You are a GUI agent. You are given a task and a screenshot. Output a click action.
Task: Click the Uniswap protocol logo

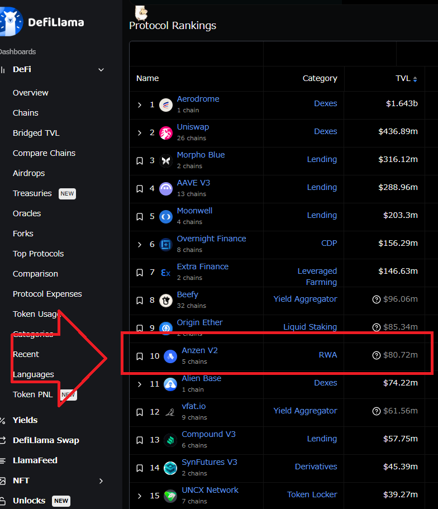pyautogui.click(x=165, y=133)
